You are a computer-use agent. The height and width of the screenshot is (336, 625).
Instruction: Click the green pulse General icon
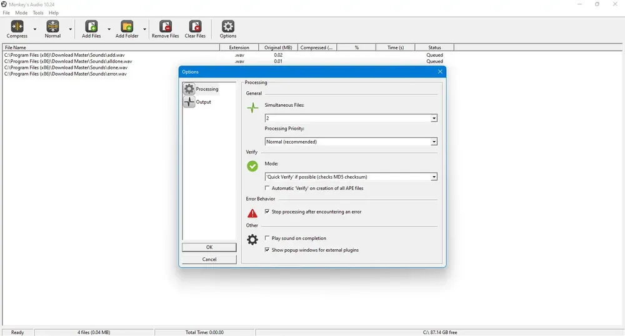coord(252,107)
